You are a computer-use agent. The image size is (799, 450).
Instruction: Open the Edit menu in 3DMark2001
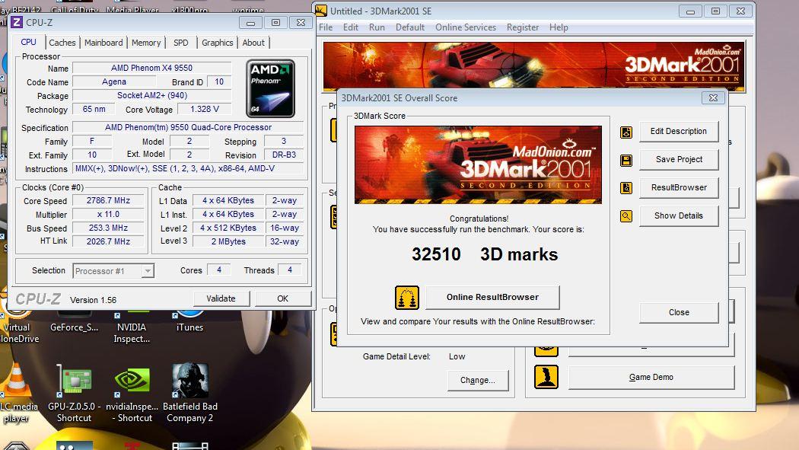(x=351, y=27)
